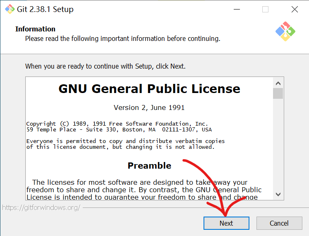Click the bold Information heading
The height and width of the screenshot is (236, 309).
click(x=35, y=29)
